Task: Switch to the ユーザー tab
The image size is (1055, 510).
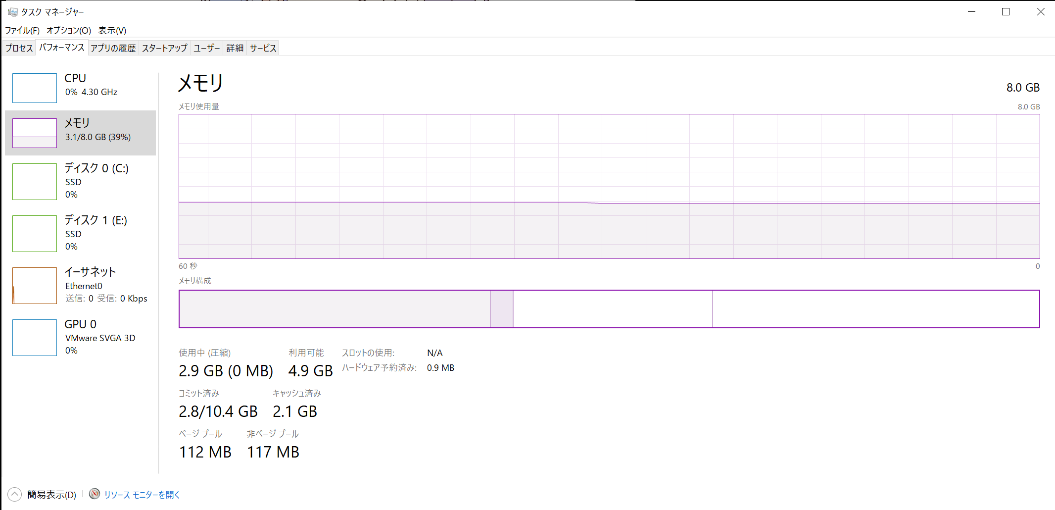Action: 207,48
